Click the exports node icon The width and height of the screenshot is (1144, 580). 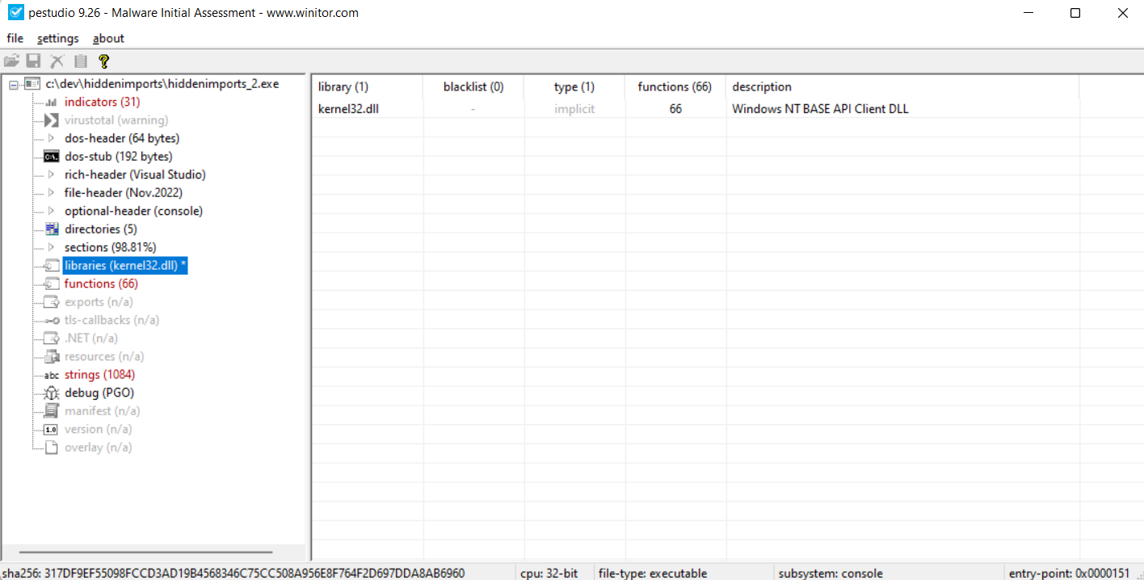coord(51,302)
